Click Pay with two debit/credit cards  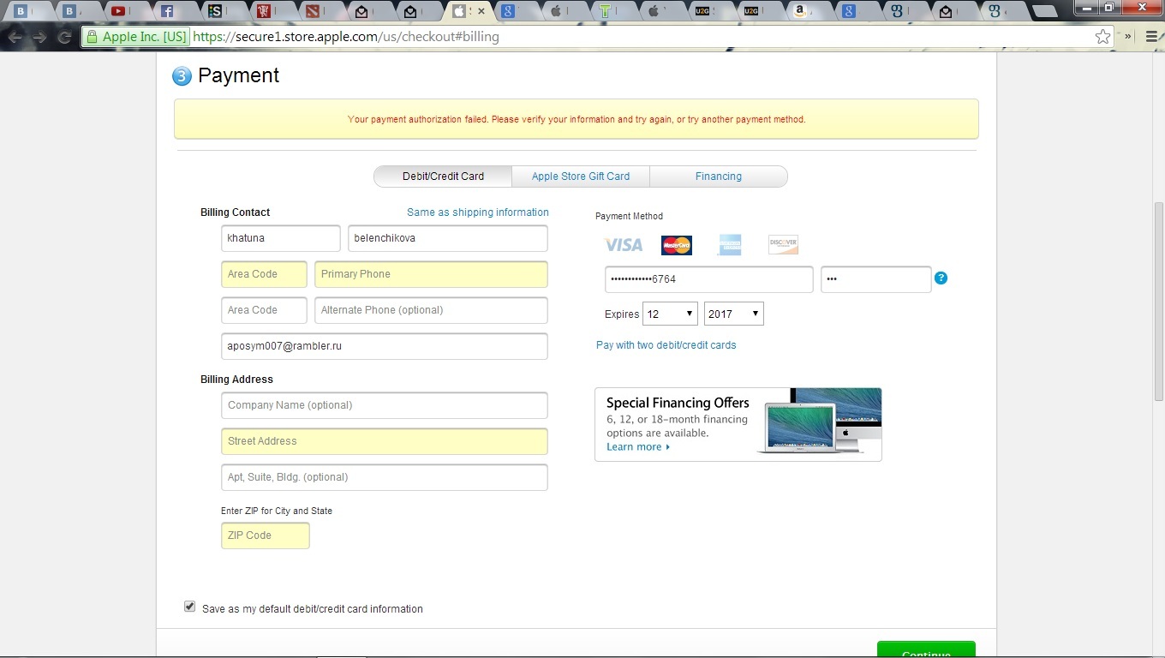[x=666, y=345]
